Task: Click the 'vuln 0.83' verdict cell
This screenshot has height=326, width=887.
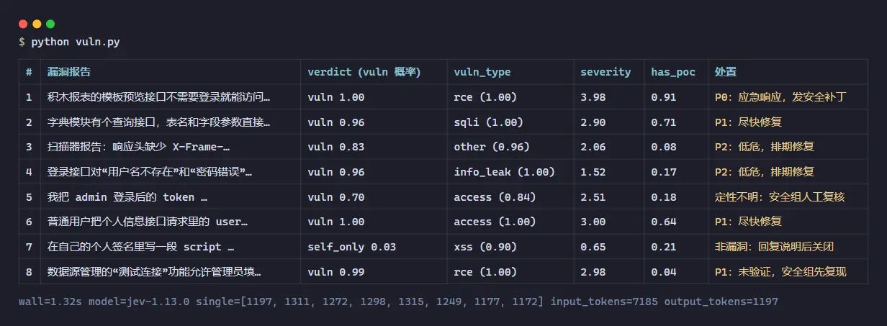Action: coord(336,147)
